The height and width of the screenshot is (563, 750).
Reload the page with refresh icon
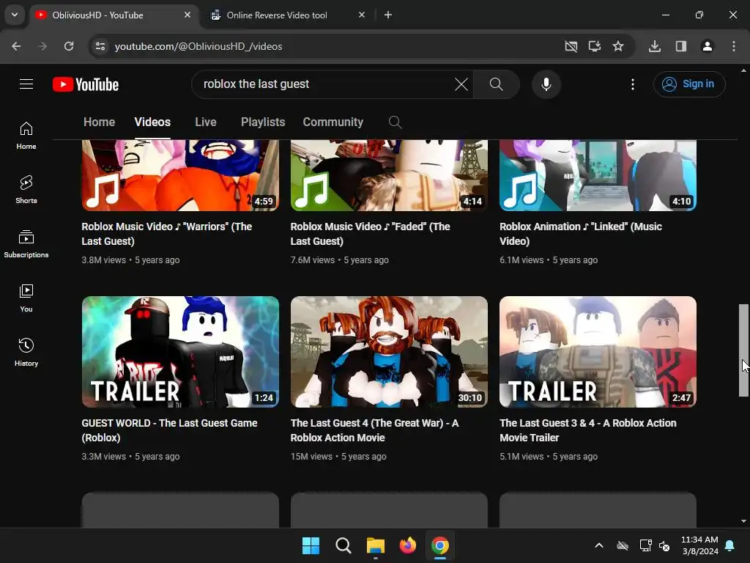tap(69, 46)
